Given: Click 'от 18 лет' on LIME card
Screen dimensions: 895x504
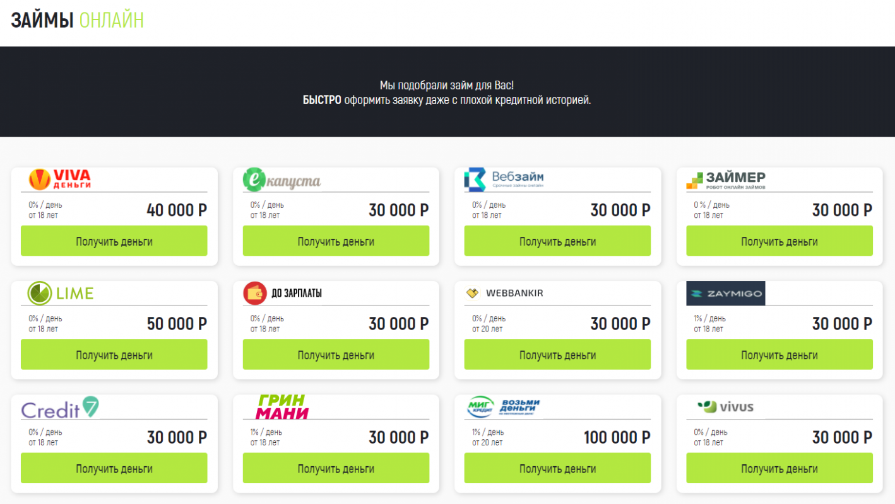Looking at the screenshot, I should click(x=43, y=329).
